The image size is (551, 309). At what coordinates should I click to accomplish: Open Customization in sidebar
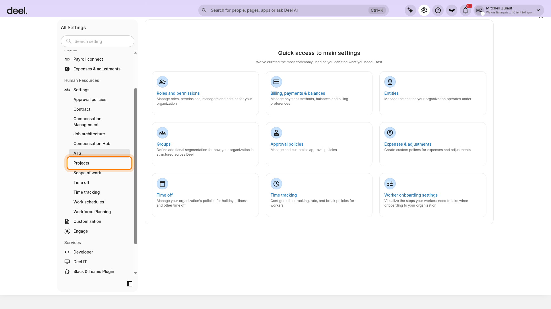tap(87, 221)
